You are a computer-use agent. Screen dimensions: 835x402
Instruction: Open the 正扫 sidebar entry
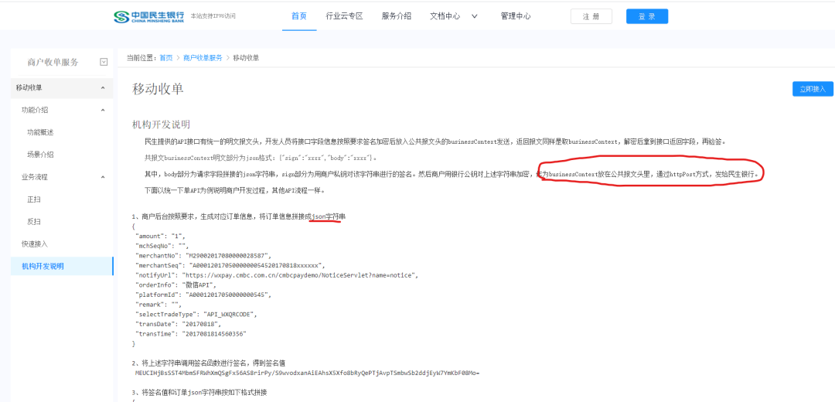34,199
